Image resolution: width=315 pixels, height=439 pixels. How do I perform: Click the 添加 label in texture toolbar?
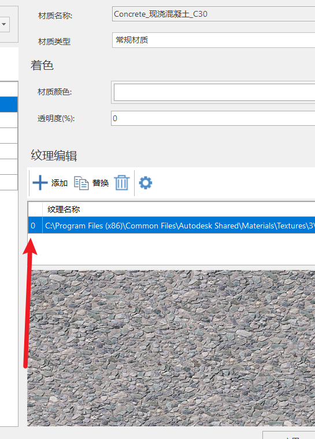pyautogui.click(x=60, y=183)
